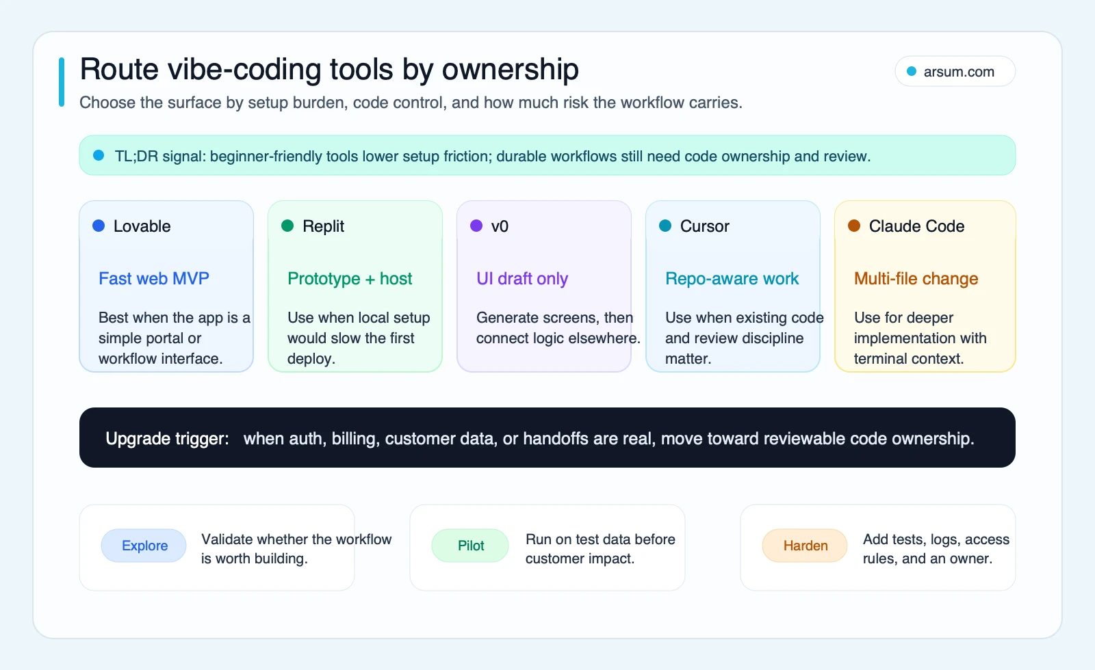Image resolution: width=1095 pixels, height=670 pixels.
Task: Click the 'Repo-aware work' heading
Action: (732, 279)
